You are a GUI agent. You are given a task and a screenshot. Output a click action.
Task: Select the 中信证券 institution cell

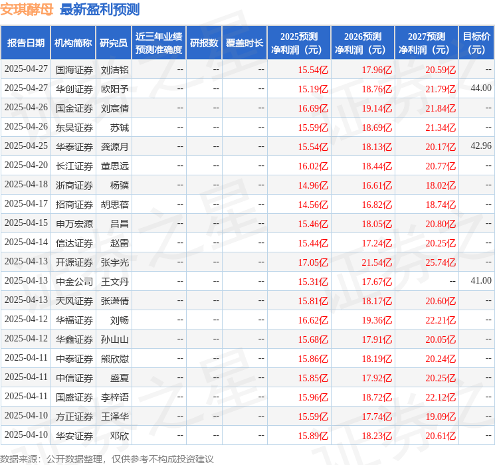(x=74, y=378)
